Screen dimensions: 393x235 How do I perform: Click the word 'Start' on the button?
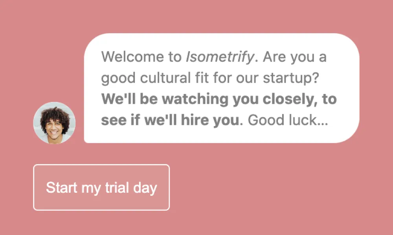tap(61, 187)
